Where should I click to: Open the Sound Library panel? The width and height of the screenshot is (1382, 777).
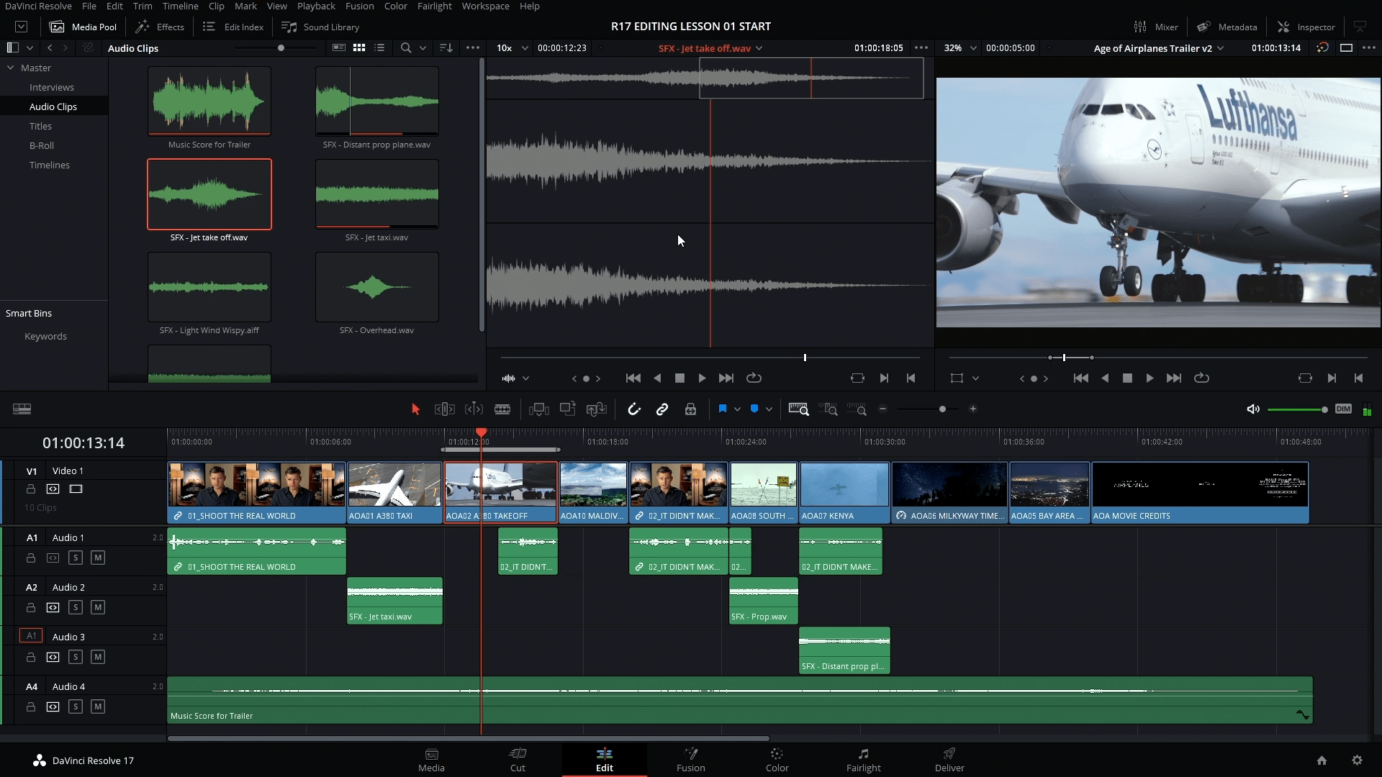[321, 27]
